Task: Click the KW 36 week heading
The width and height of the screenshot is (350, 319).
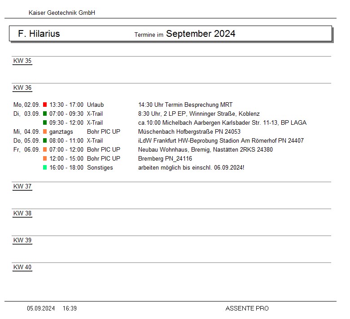Action: coord(22,88)
